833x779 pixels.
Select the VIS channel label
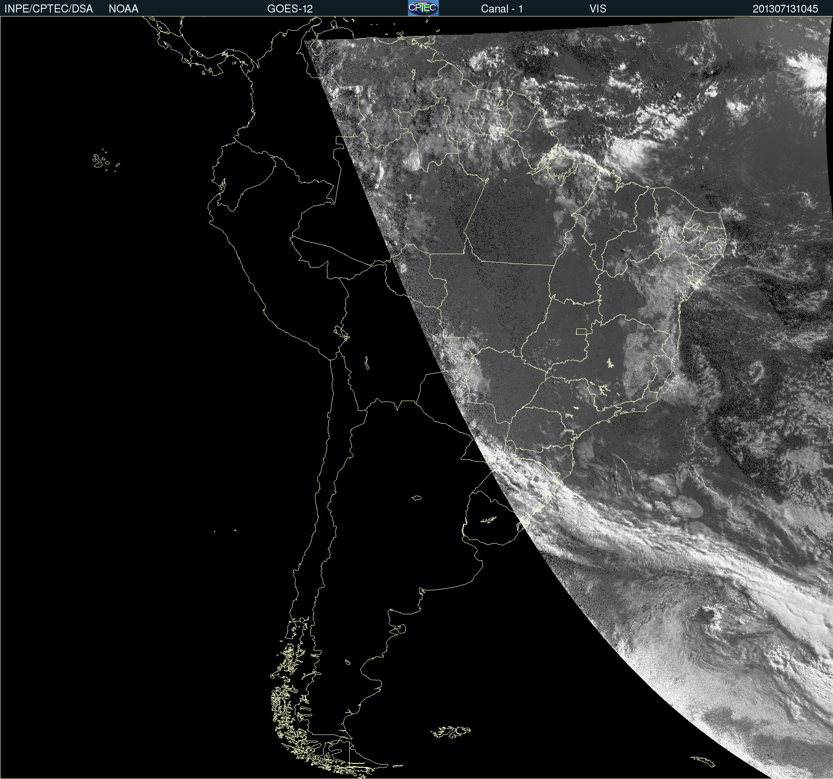pyautogui.click(x=598, y=9)
